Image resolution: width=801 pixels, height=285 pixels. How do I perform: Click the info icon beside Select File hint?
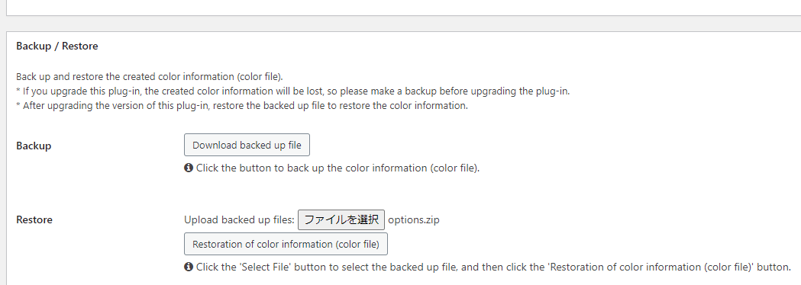point(188,267)
